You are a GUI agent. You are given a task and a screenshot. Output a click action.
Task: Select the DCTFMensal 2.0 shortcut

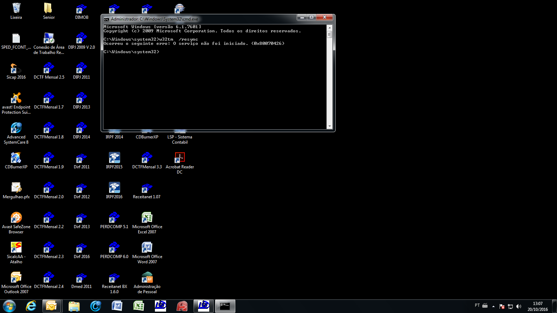(49, 191)
